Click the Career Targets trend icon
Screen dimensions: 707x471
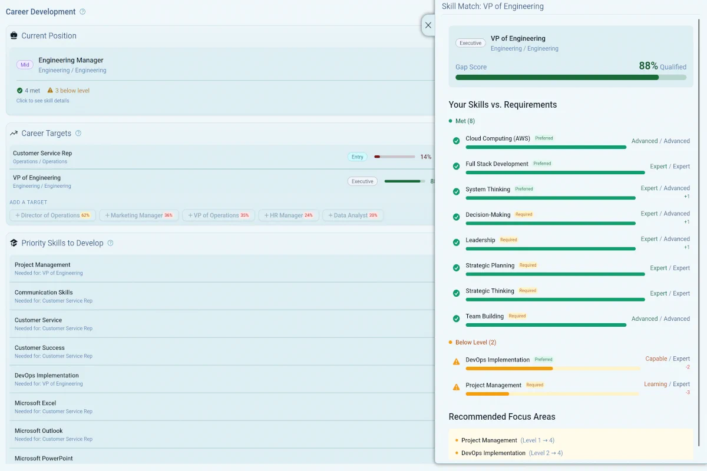[14, 134]
